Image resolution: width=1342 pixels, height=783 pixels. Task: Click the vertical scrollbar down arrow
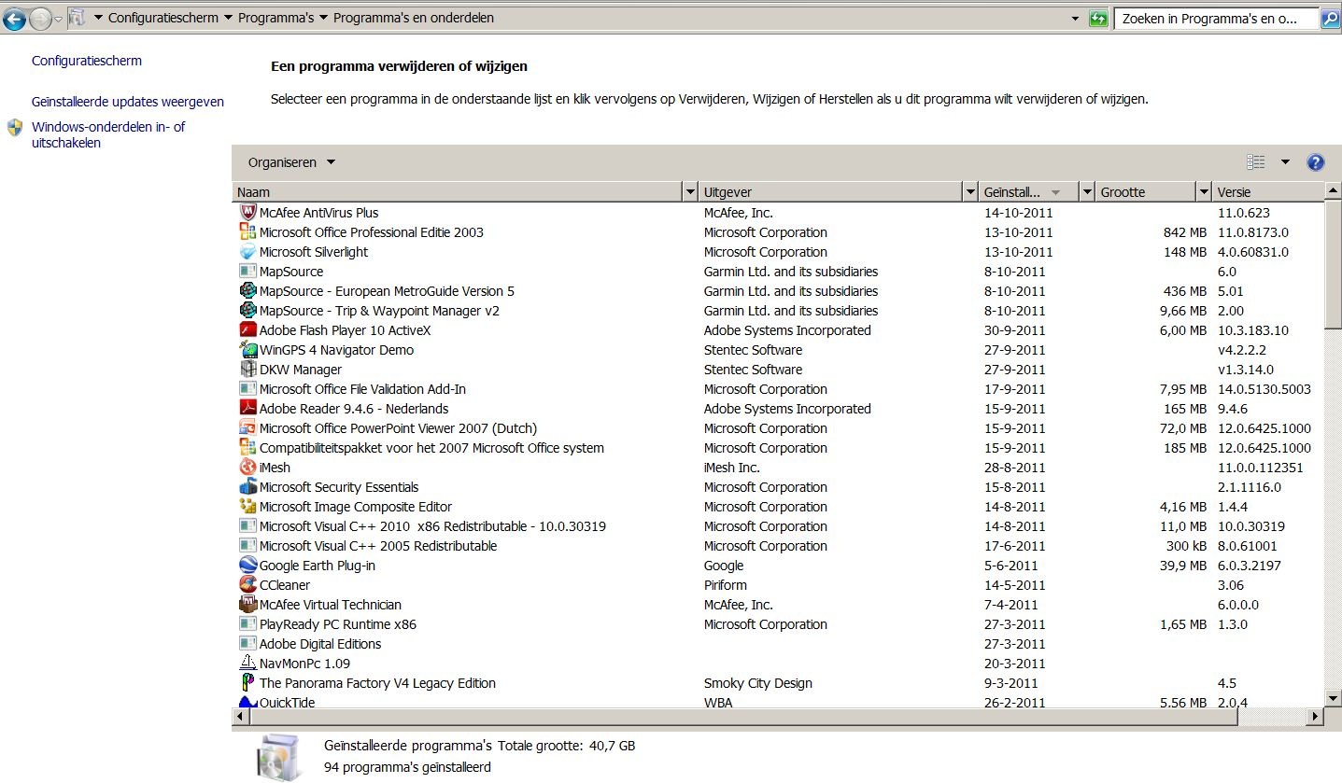click(x=1334, y=699)
